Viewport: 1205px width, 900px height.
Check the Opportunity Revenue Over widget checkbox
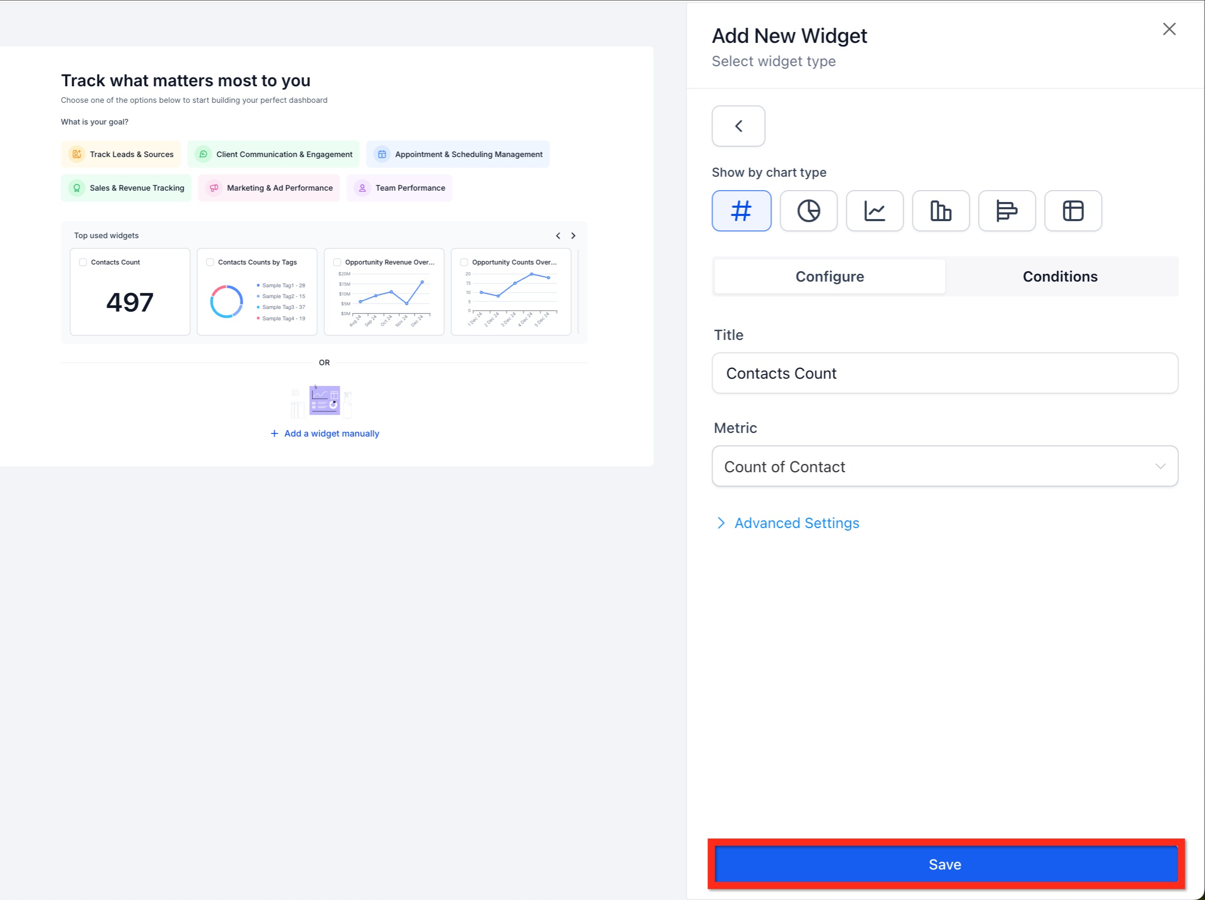[337, 262]
